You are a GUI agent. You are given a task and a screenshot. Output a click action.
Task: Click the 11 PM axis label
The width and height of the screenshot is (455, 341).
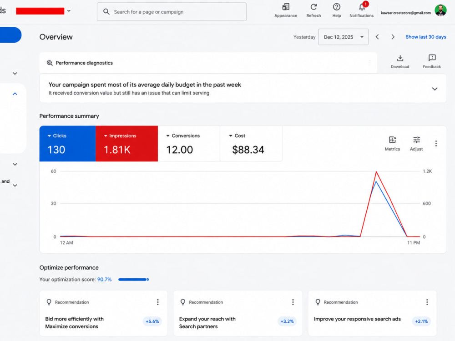coord(414,243)
